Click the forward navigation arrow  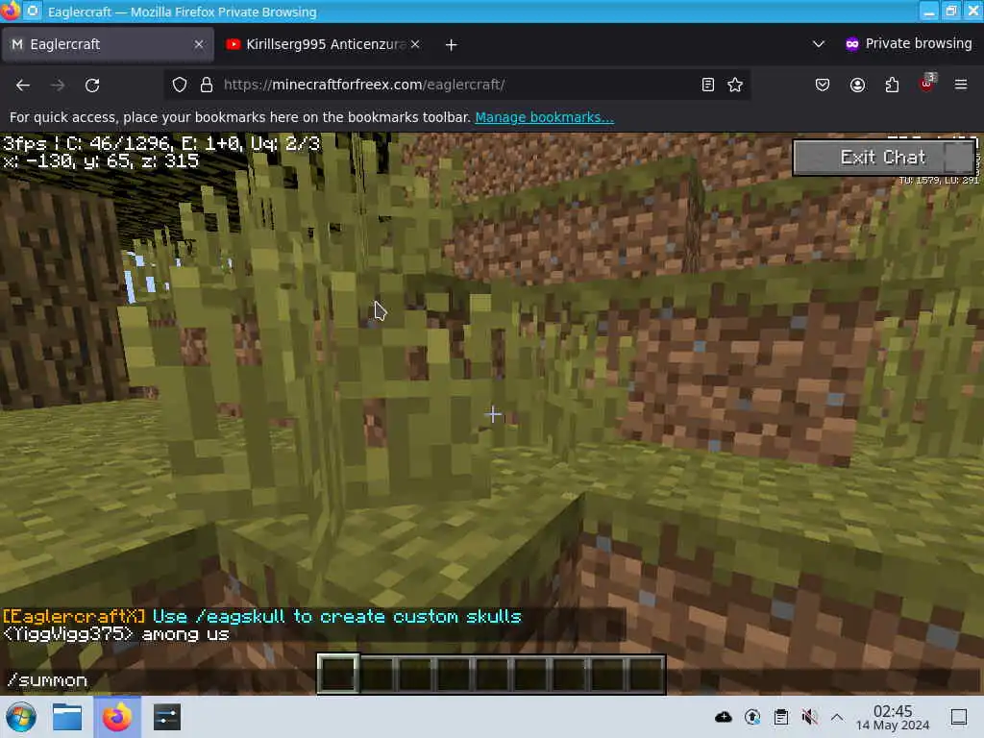tap(57, 85)
